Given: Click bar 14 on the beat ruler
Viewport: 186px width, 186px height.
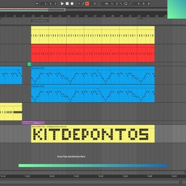Looking at the screenshot, I should pyautogui.click(x=68, y=16).
